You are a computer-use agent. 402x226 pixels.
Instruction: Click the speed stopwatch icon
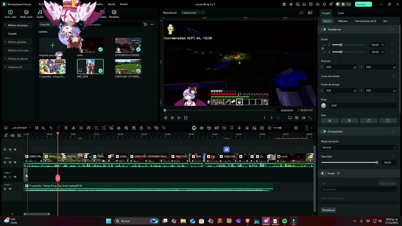coord(141,128)
